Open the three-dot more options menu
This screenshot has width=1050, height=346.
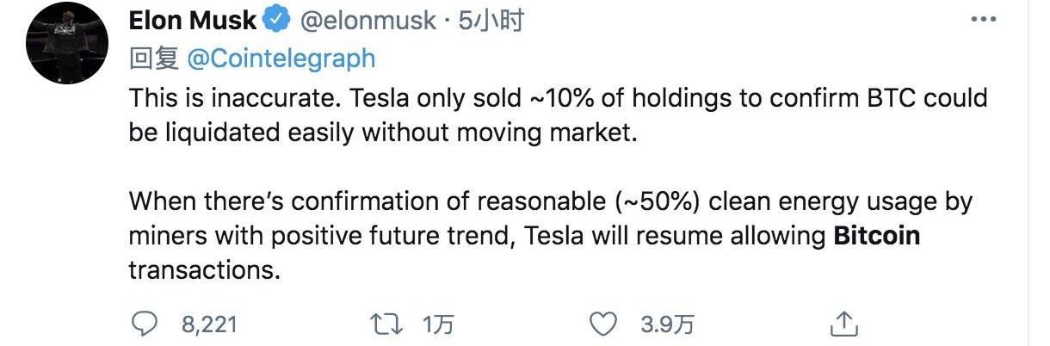coord(985,20)
